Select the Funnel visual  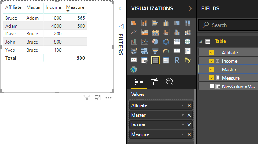pyautogui.click(x=155, y=51)
